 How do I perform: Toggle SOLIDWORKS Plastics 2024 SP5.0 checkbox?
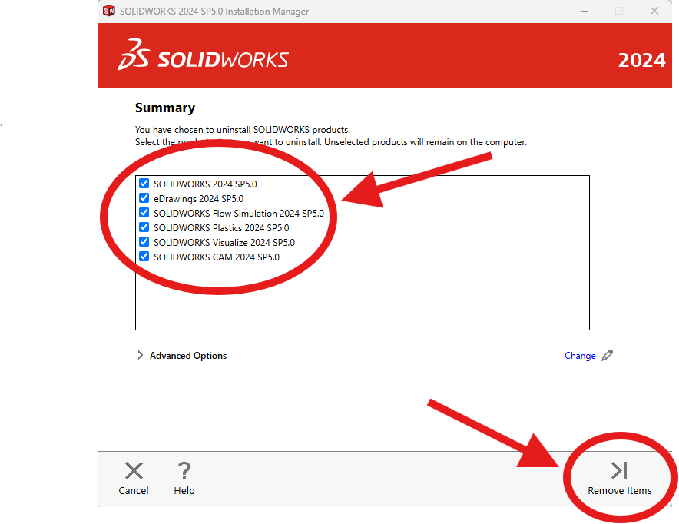144,227
